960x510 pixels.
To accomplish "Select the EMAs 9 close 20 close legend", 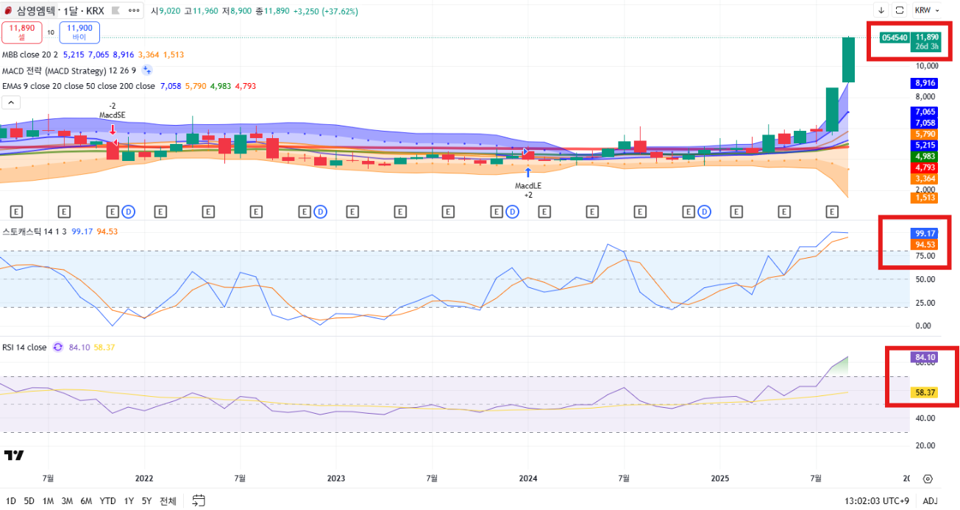I will point(78,86).
